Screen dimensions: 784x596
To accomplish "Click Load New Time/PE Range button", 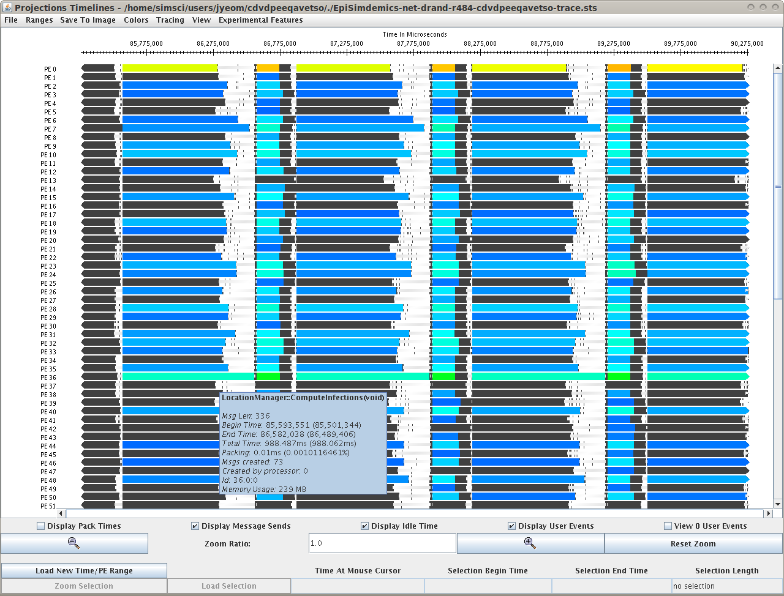I will click(84, 570).
